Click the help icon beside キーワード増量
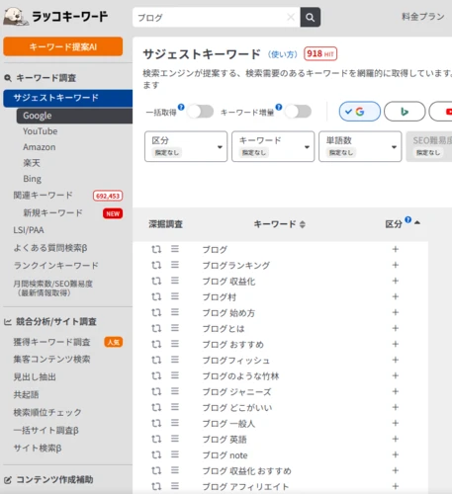452x494 pixels. [279, 107]
